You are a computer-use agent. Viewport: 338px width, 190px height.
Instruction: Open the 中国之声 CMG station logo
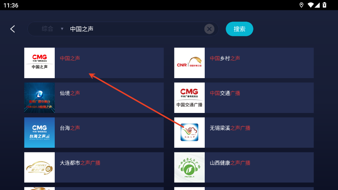pyautogui.click(x=39, y=63)
